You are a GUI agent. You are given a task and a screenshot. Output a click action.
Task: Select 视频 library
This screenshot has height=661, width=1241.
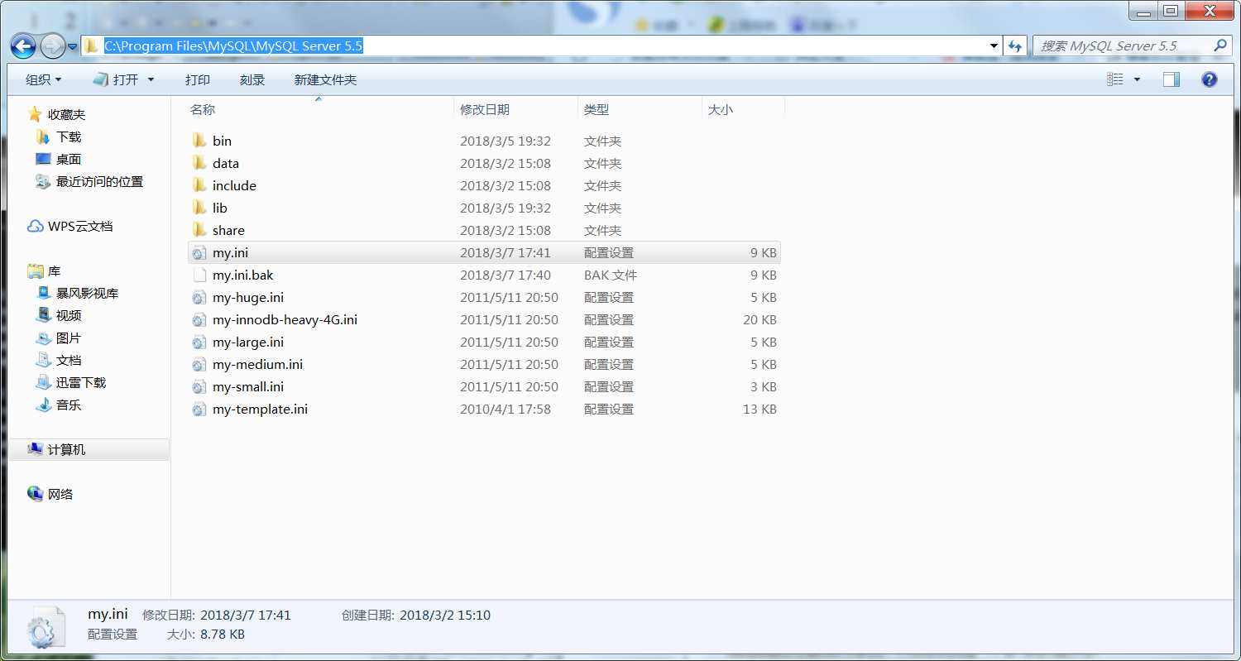pyautogui.click(x=69, y=316)
